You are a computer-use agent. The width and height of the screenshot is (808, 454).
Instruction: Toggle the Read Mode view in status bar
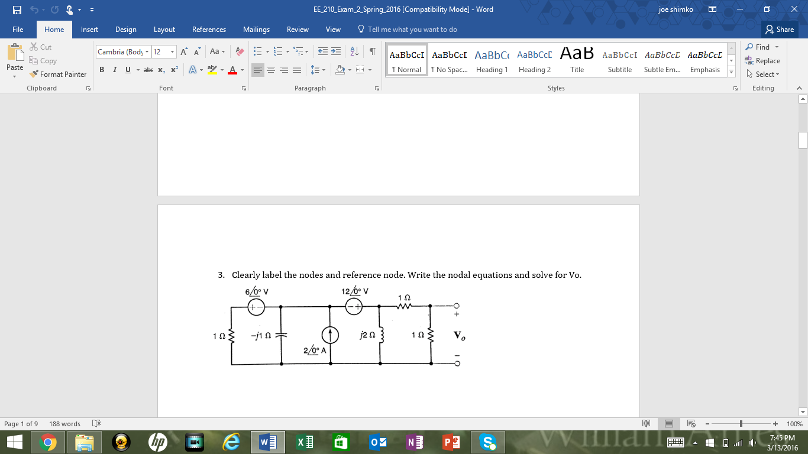(x=646, y=423)
